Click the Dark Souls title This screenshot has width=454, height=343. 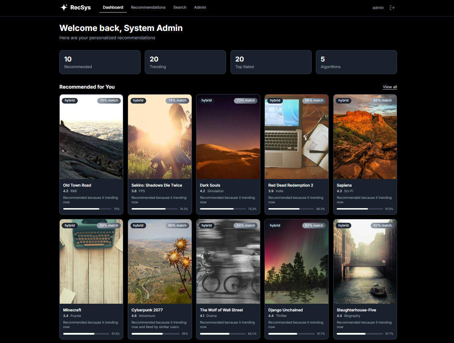click(210, 185)
